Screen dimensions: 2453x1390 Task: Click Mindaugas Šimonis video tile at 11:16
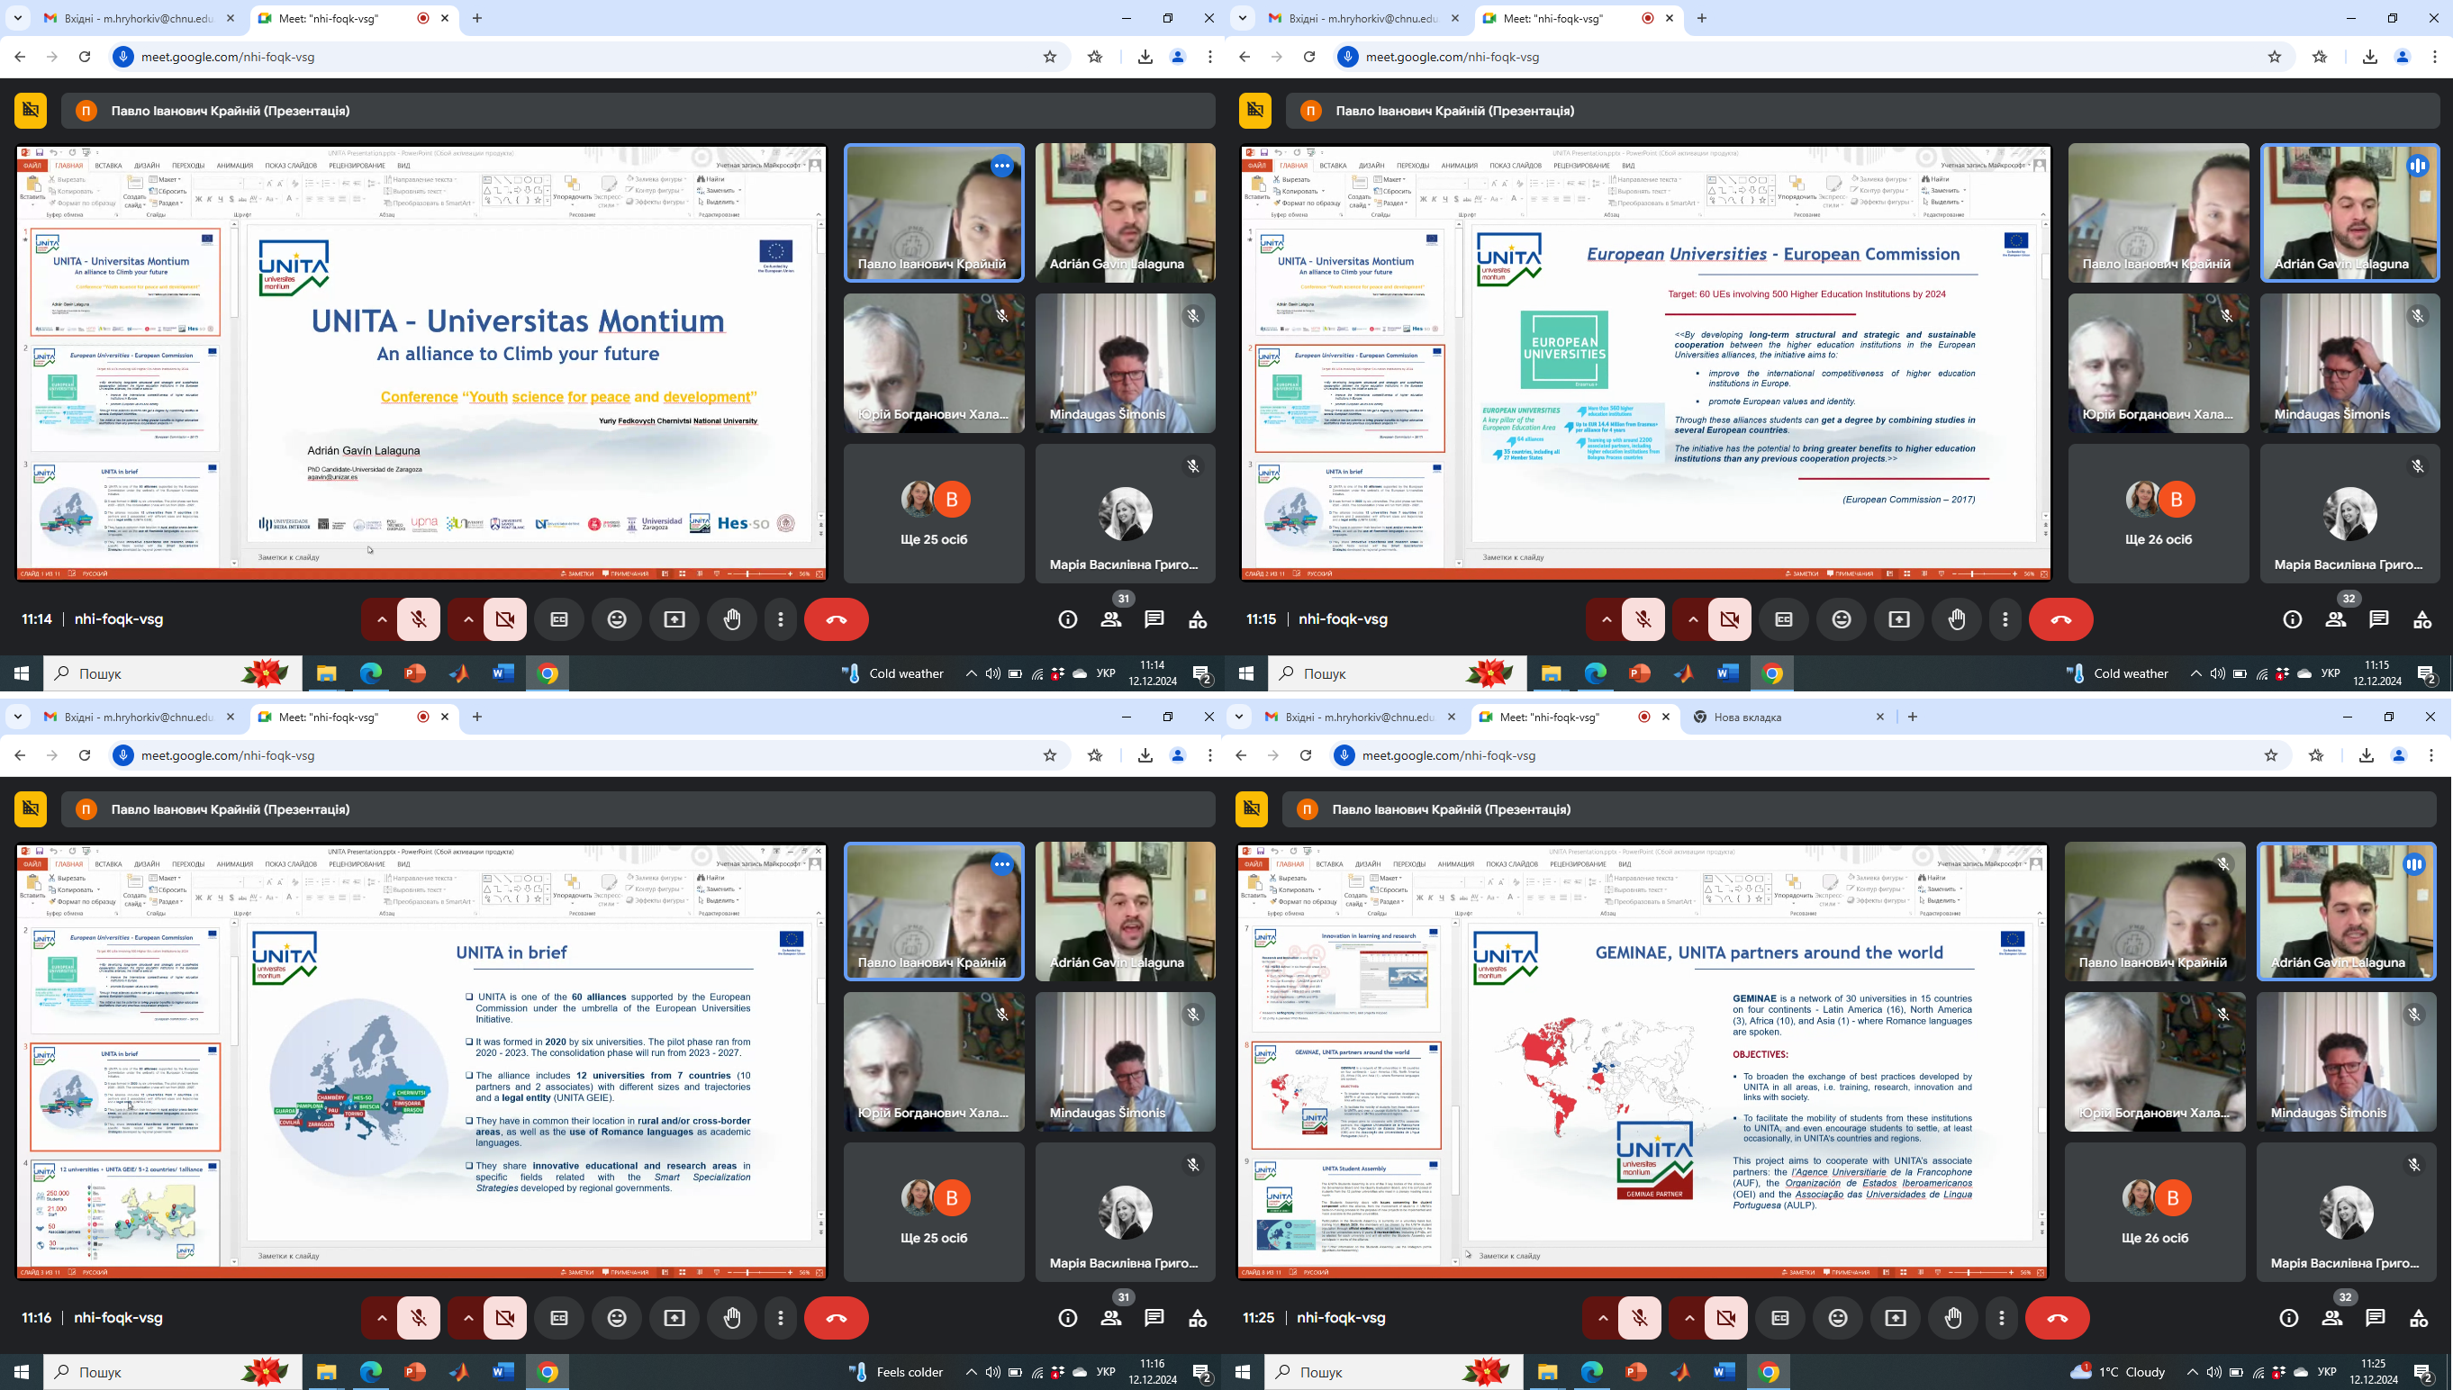tap(1125, 1061)
